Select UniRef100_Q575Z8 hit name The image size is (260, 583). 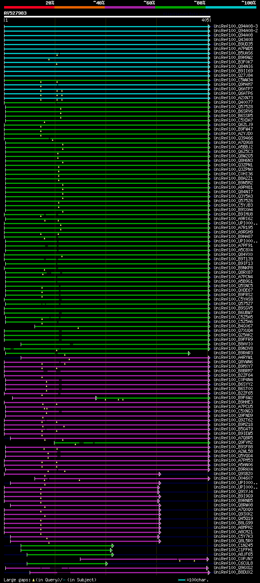click(233, 107)
